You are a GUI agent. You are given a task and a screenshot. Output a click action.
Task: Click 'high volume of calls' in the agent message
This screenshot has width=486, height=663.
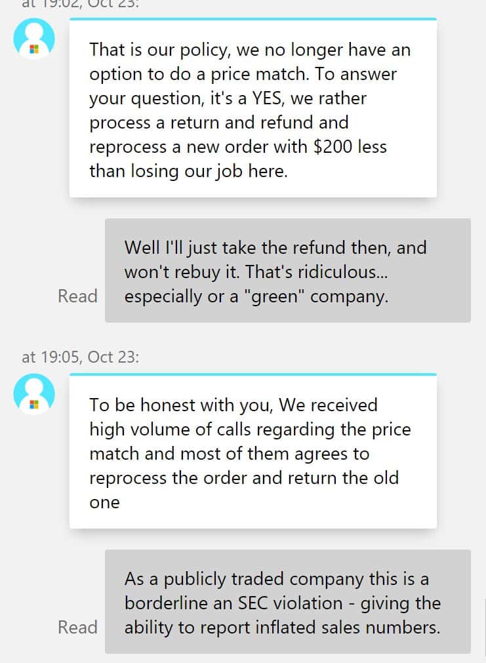[x=169, y=430]
